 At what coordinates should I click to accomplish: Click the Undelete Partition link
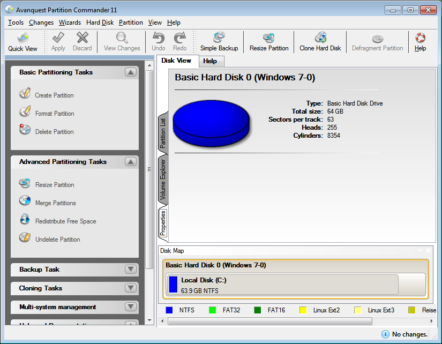58,240
